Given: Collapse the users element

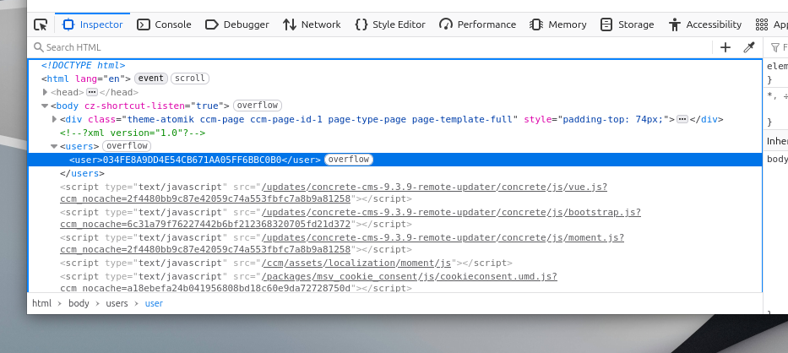Looking at the screenshot, I should [54, 146].
